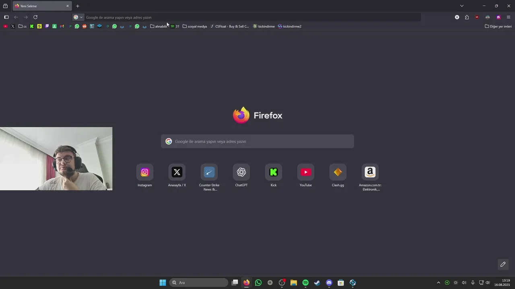Expand the sosyal medya bookmarks folder
Viewport: 515px width, 289px height.
point(195,26)
